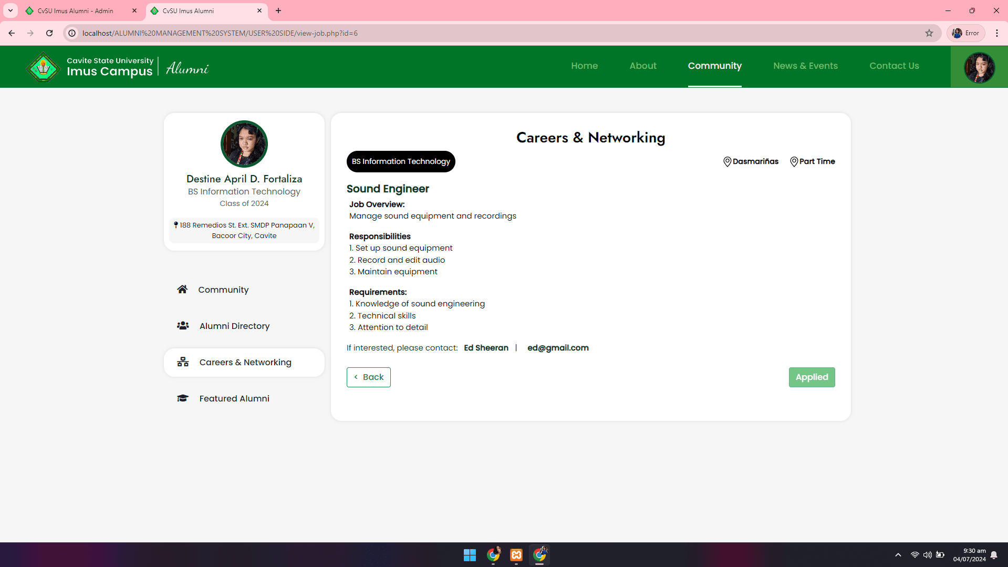Go to the About page

pos(643,66)
